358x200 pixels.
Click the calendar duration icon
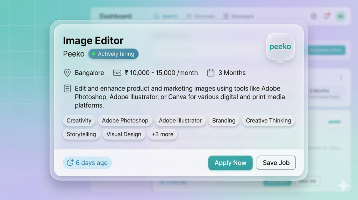click(x=211, y=73)
